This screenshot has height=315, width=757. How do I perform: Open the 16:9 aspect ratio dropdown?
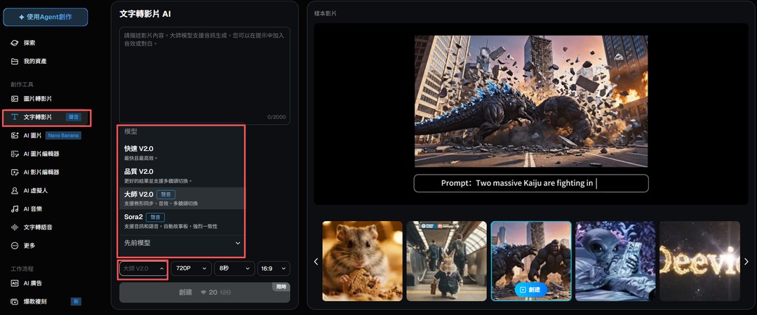pyautogui.click(x=273, y=268)
